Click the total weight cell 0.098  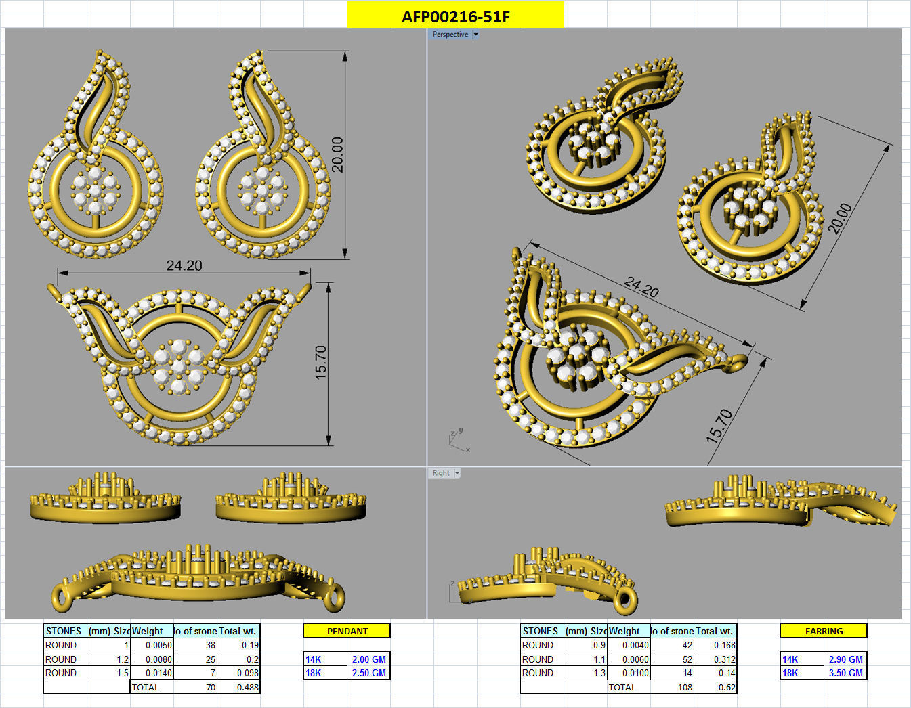point(238,673)
